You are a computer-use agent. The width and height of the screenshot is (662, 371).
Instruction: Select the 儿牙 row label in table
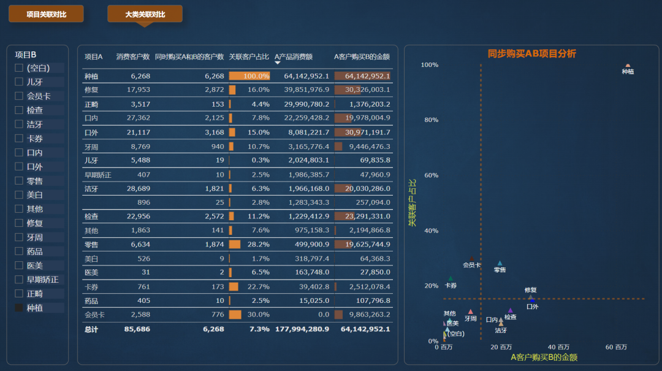pyautogui.click(x=91, y=161)
